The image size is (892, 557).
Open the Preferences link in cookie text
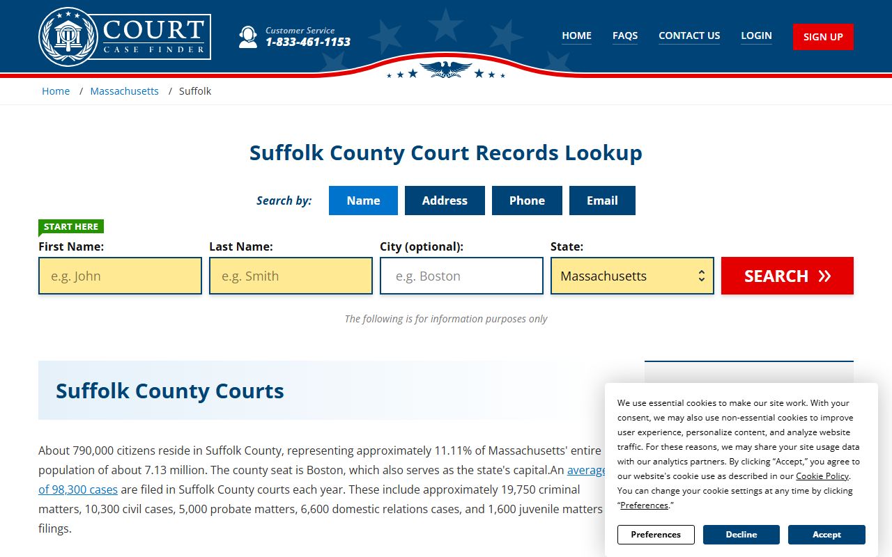[644, 505]
